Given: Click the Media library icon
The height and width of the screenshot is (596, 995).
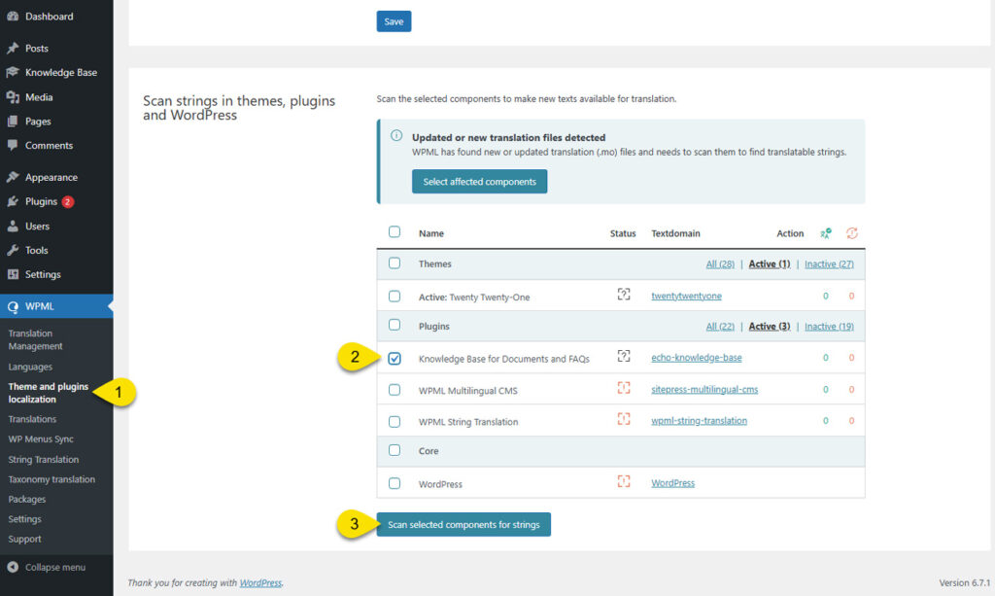Looking at the screenshot, I should point(13,97).
